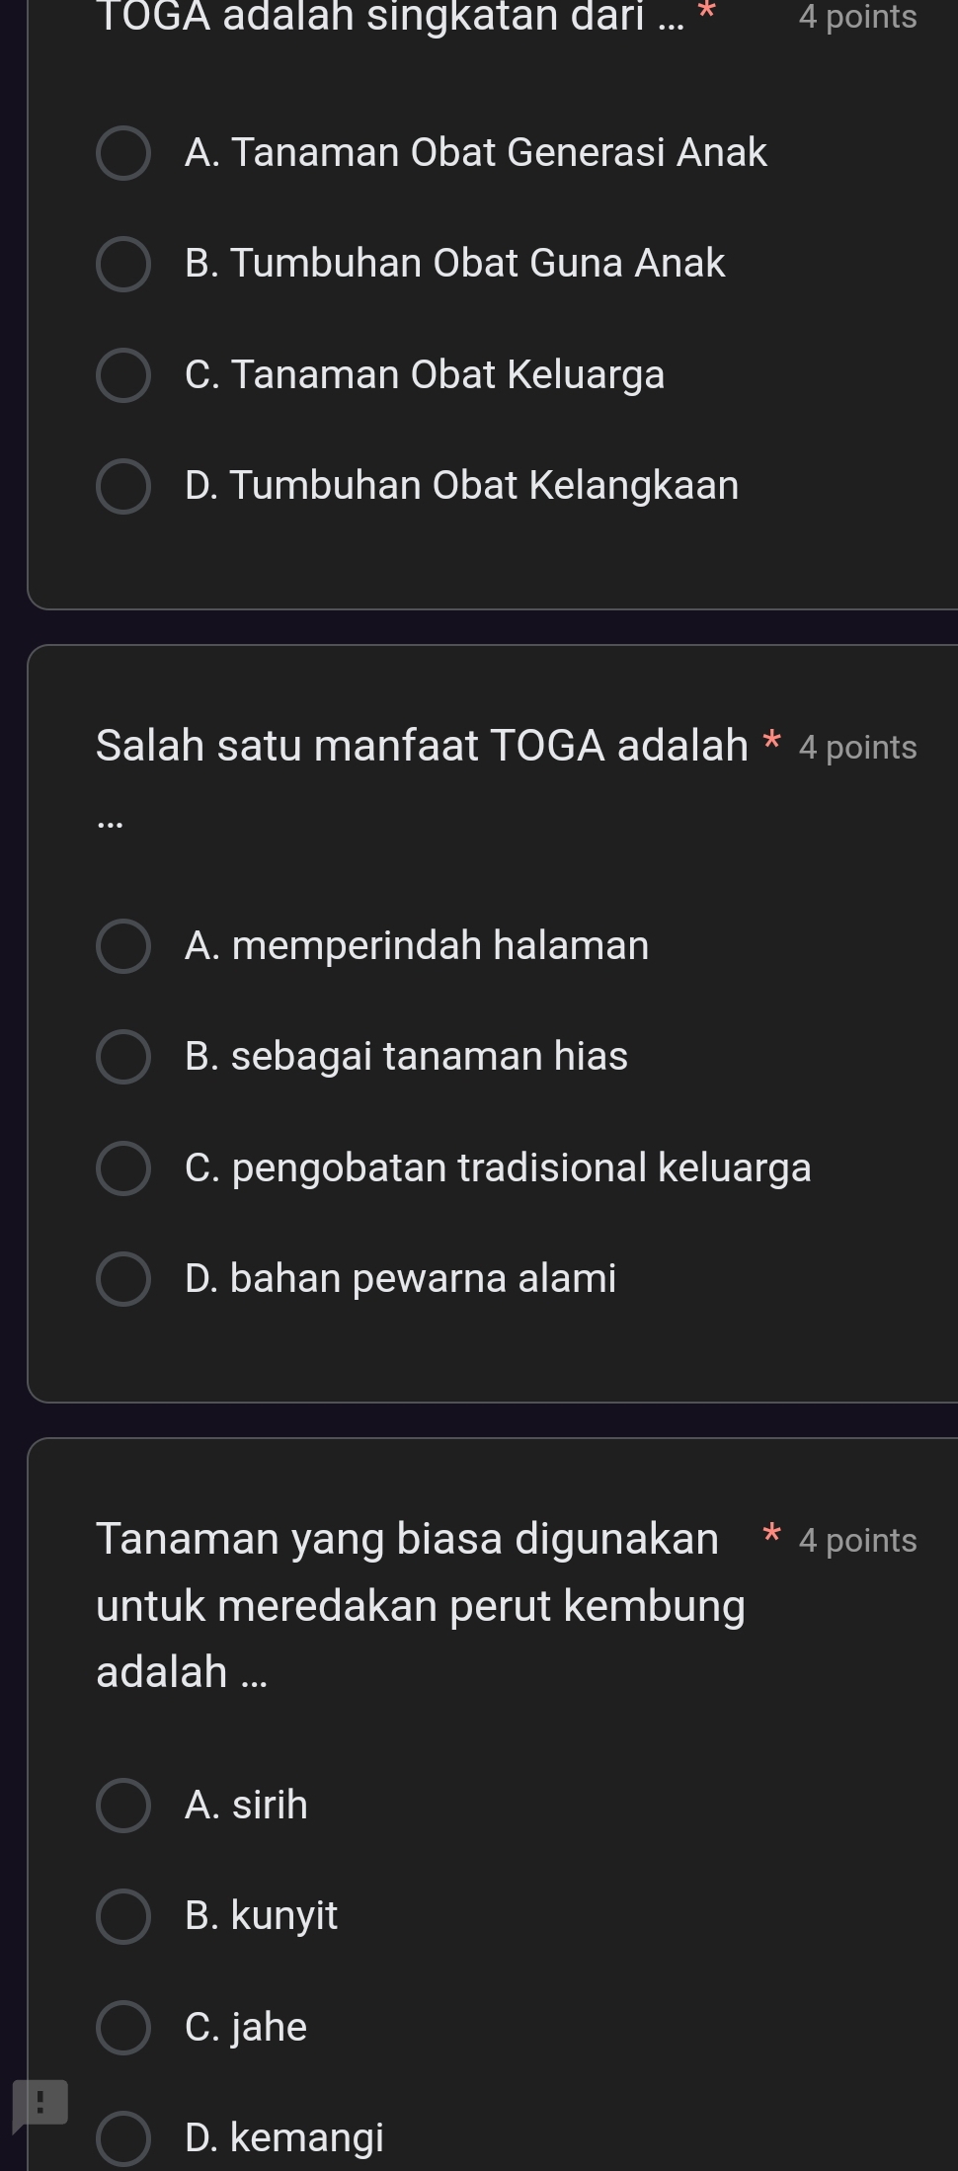958x2171 pixels.
Task: Pick C. pengobatan tradisional keluarga
Action: [x=123, y=1168]
